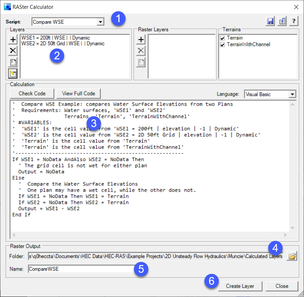
Task: Toggle the Terrain checkbox
Action: tap(222, 38)
